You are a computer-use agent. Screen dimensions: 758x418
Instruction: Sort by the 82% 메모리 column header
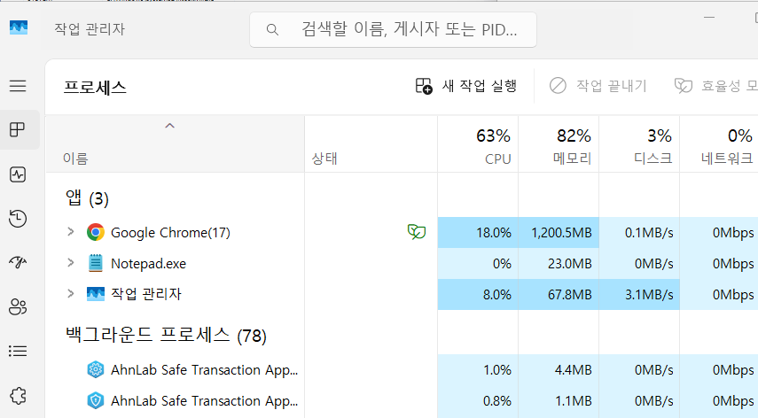coord(559,144)
